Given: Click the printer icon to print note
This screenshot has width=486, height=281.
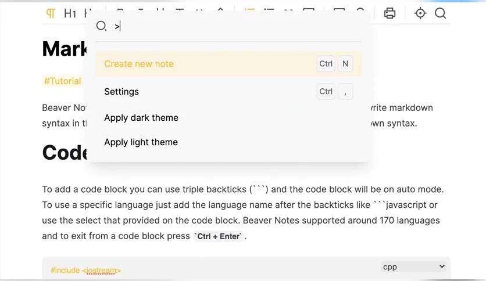Looking at the screenshot, I should point(389,13).
